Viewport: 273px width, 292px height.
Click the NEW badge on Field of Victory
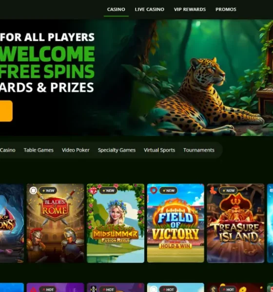[168, 190]
